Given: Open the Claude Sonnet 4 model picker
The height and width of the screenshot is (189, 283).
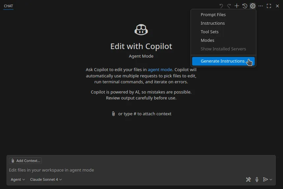Looking at the screenshot, I should click(46, 179).
